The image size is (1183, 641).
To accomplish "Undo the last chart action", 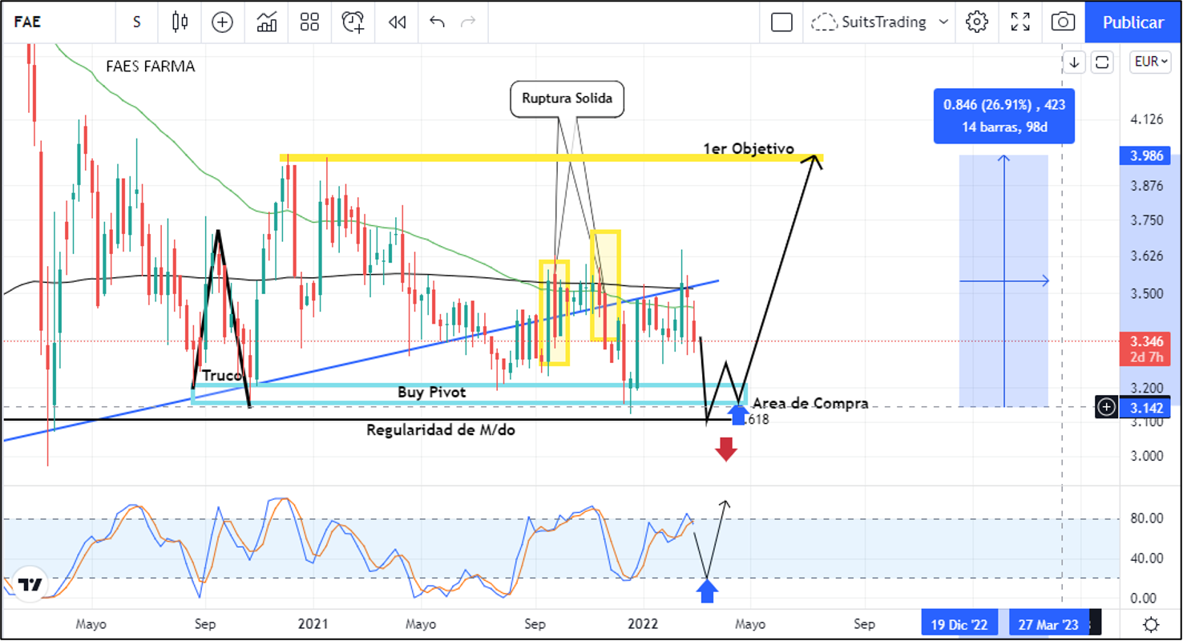I will click(x=437, y=22).
